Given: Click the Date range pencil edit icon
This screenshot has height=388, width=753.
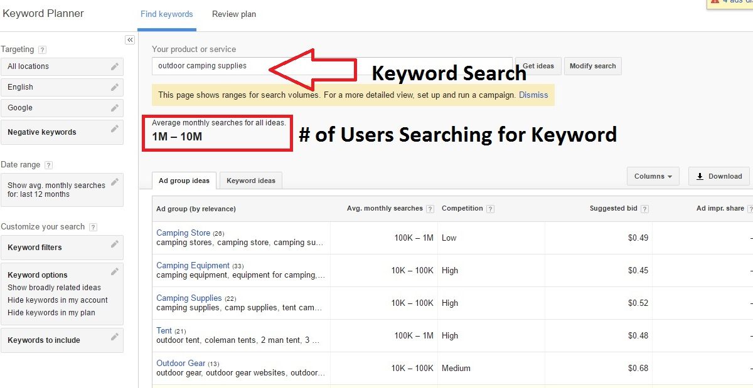Looking at the screenshot, I should tap(114, 182).
